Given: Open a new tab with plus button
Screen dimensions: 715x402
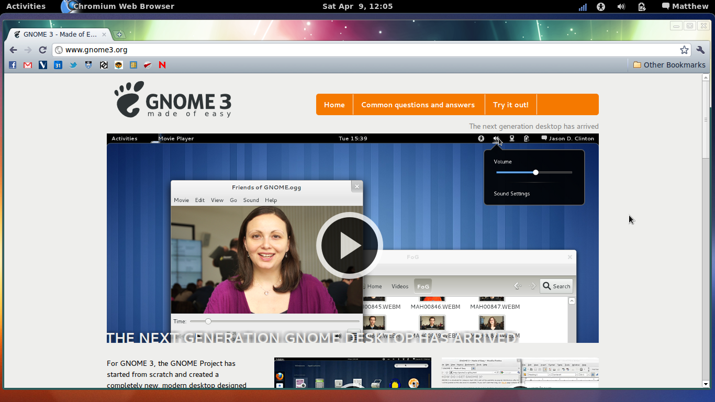Looking at the screenshot, I should point(119,35).
